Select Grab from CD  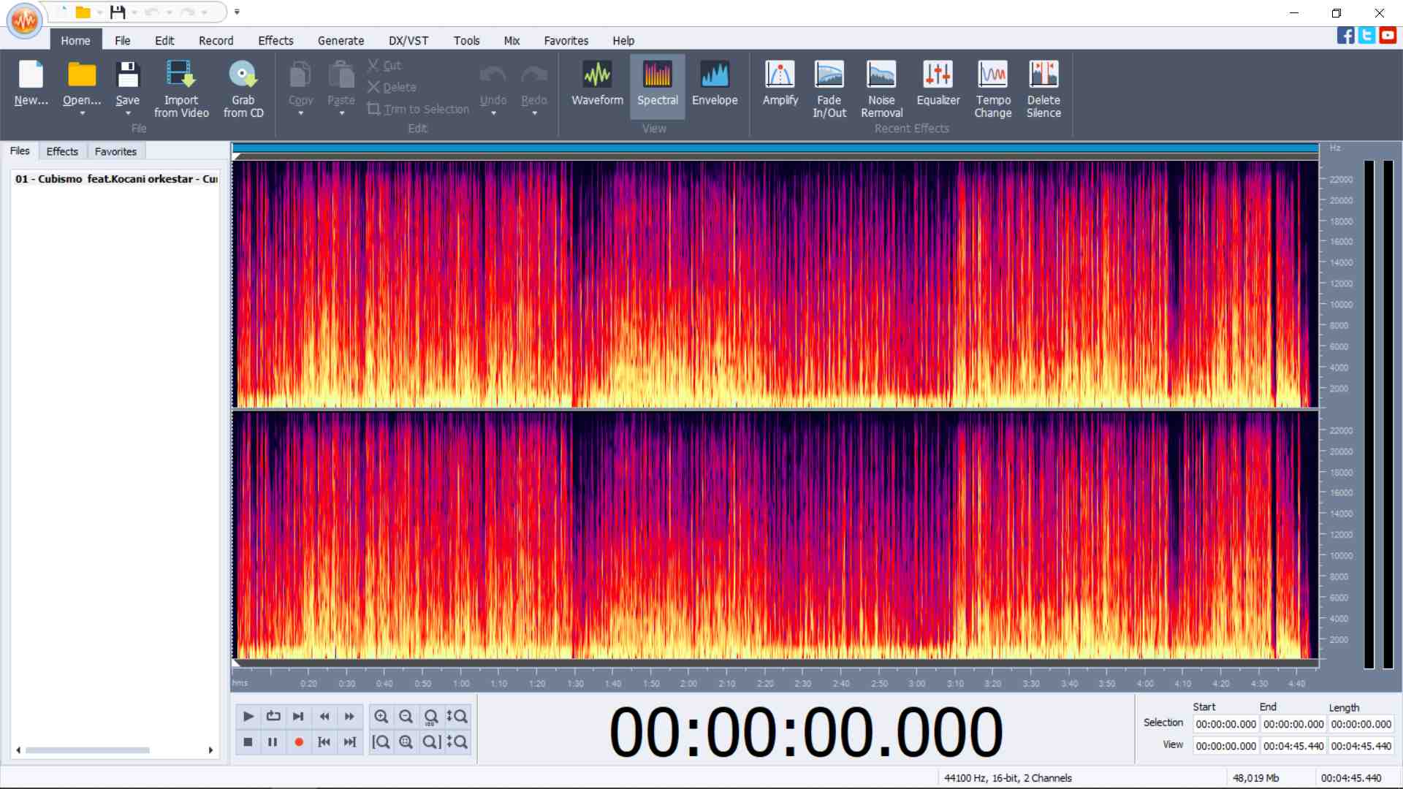point(243,88)
